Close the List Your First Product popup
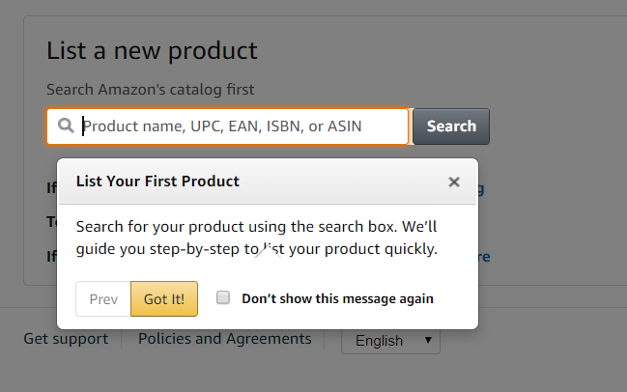The height and width of the screenshot is (392, 627). (x=454, y=182)
